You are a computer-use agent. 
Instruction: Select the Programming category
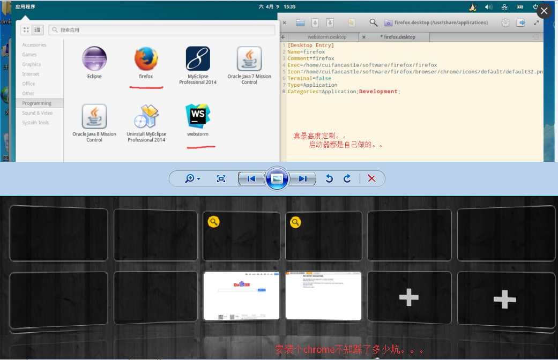pos(40,103)
